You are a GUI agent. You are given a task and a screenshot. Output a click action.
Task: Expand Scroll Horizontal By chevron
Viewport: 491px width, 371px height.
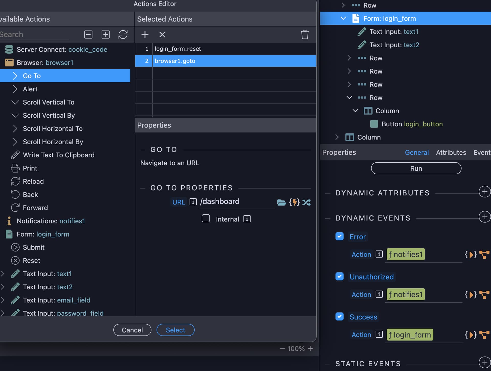[15, 142]
